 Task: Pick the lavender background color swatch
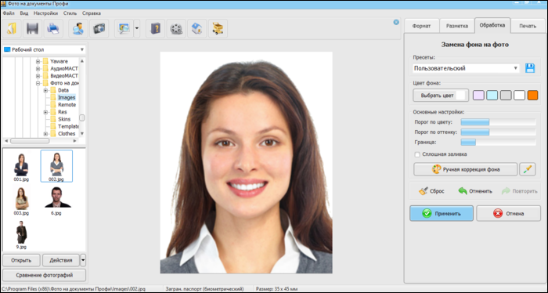click(x=478, y=96)
